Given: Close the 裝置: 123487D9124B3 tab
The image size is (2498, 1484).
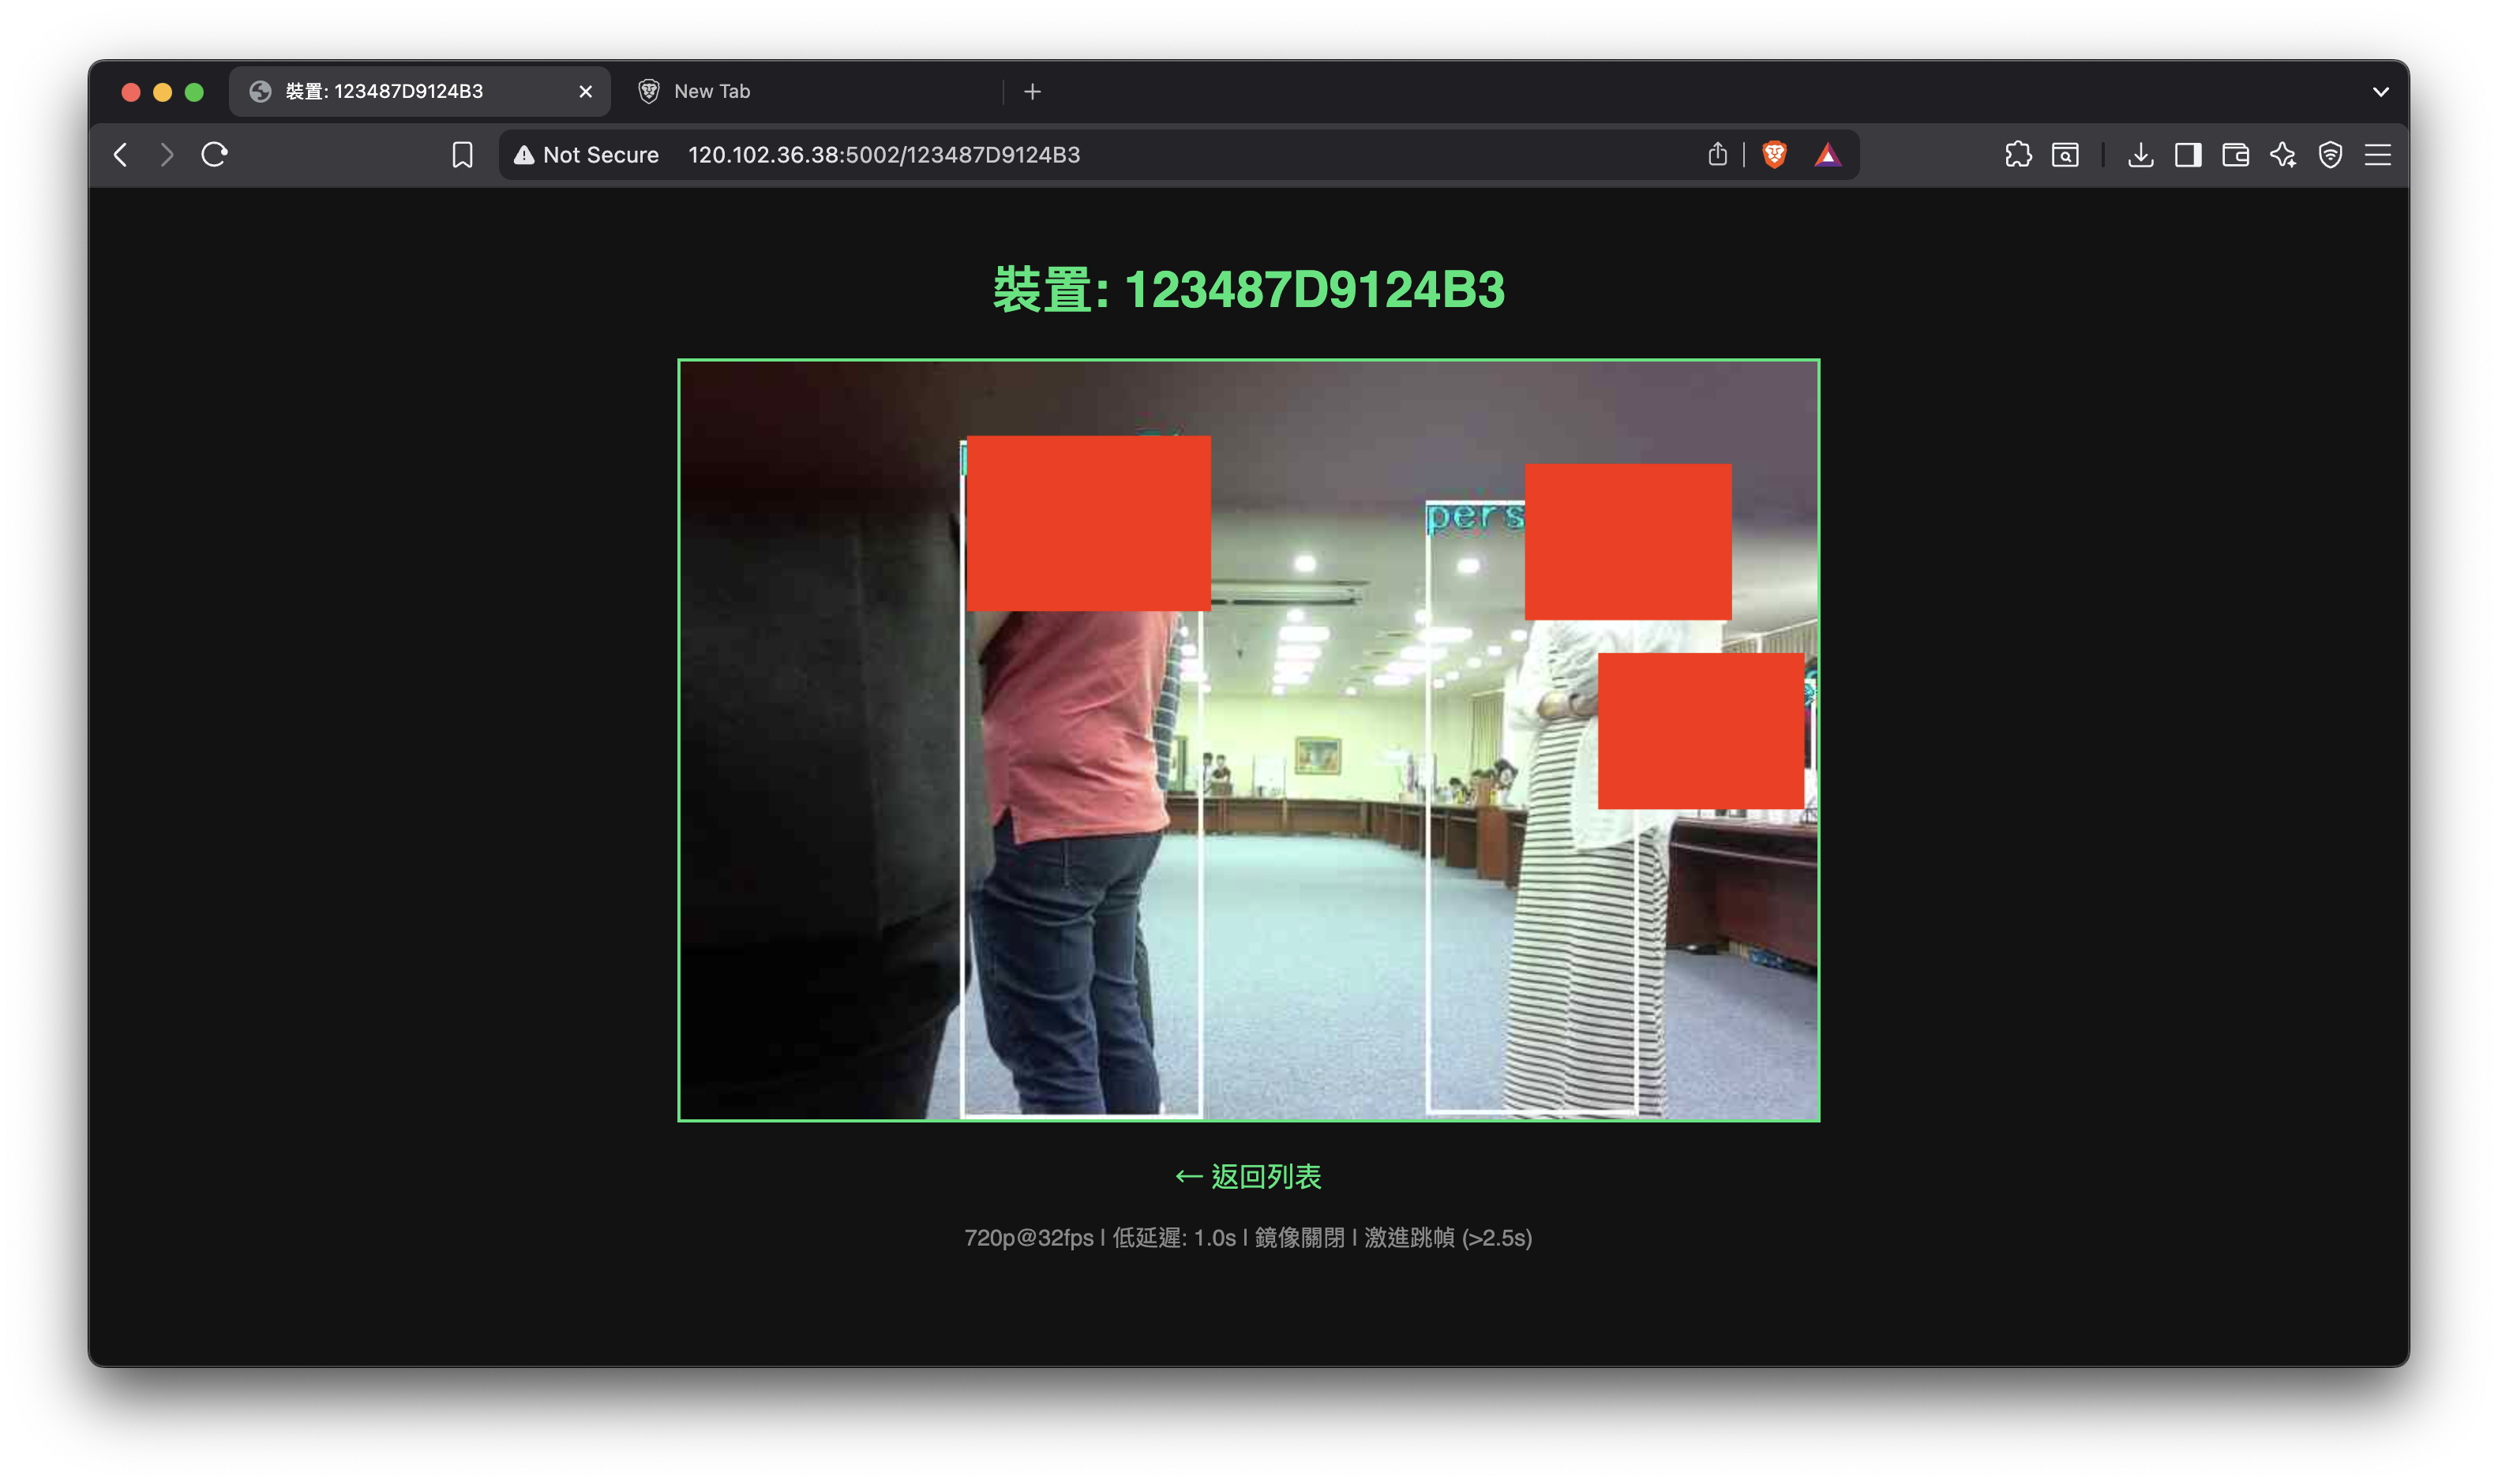Looking at the screenshot, I should tap(586, 92).
